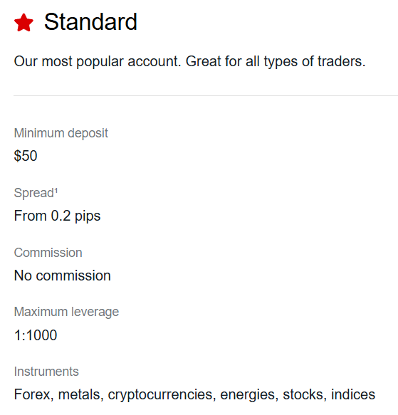Select the No commission value
The height and width of the screenshot is (415, 398).
pyautogui.click(x=62, y=275)
